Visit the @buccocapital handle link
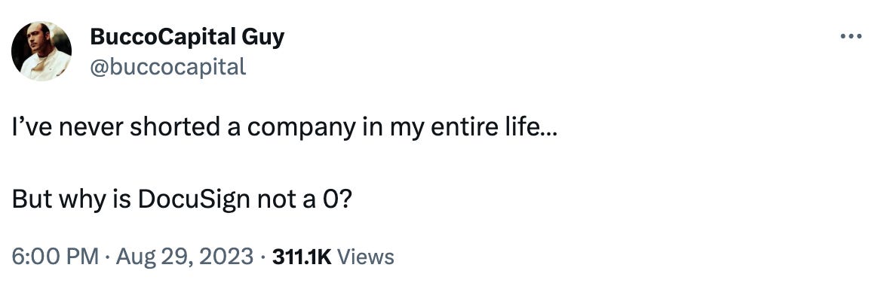Screen dimensions: 881x289 point(168,67)
